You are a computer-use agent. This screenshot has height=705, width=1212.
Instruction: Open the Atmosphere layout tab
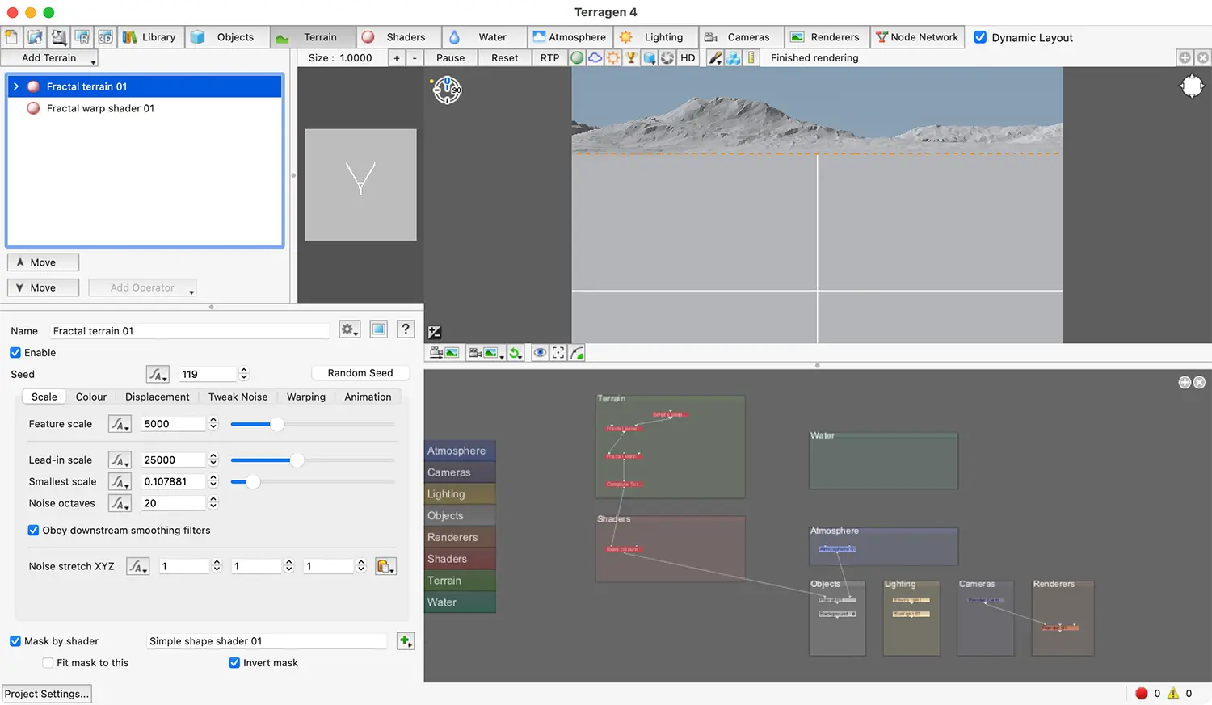pos(570,37)
